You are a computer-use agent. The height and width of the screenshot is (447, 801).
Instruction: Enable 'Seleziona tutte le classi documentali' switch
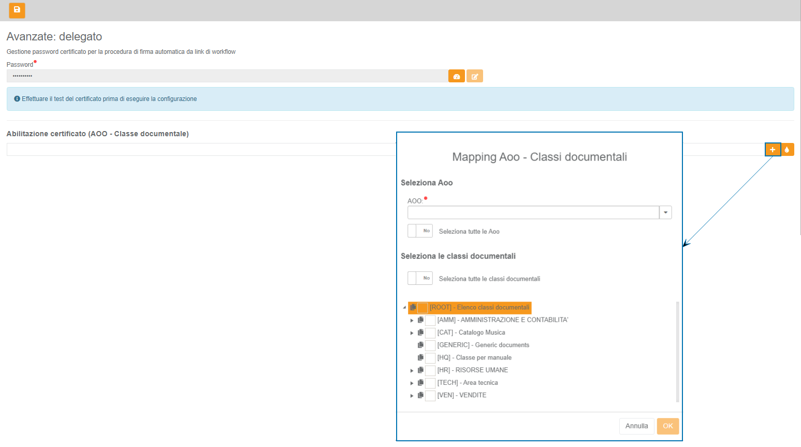point(420,278)
